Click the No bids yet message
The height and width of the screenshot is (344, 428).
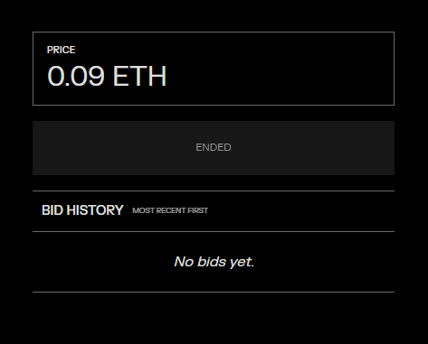coord(214,262)
